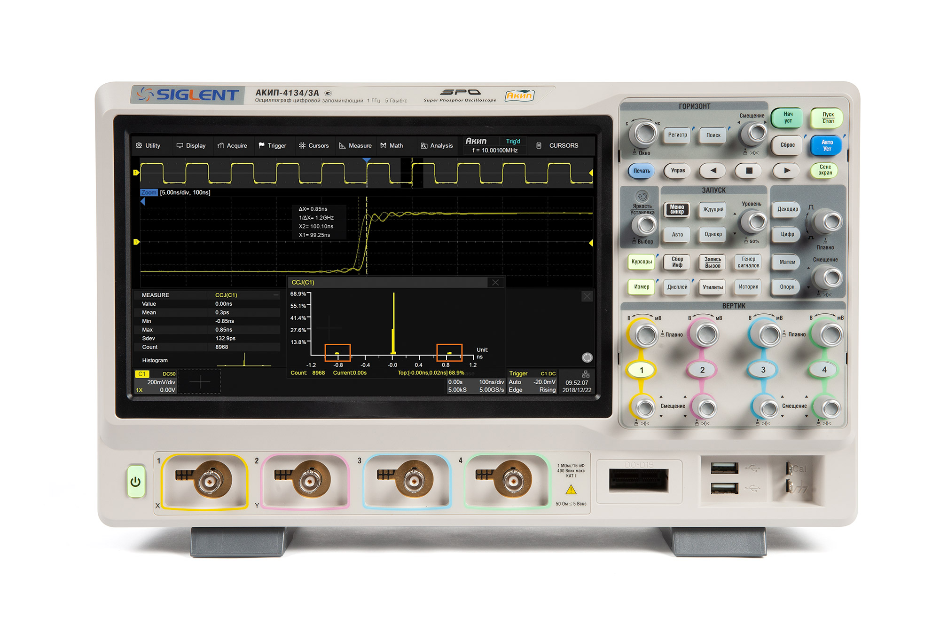940x627 pixels.
Task: Open the Trigger menu
Action: pyautogui.click(x=273, y=145)
